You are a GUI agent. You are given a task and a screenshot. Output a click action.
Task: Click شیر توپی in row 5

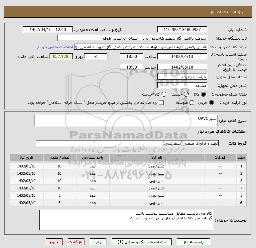click(x=157, y=196)
